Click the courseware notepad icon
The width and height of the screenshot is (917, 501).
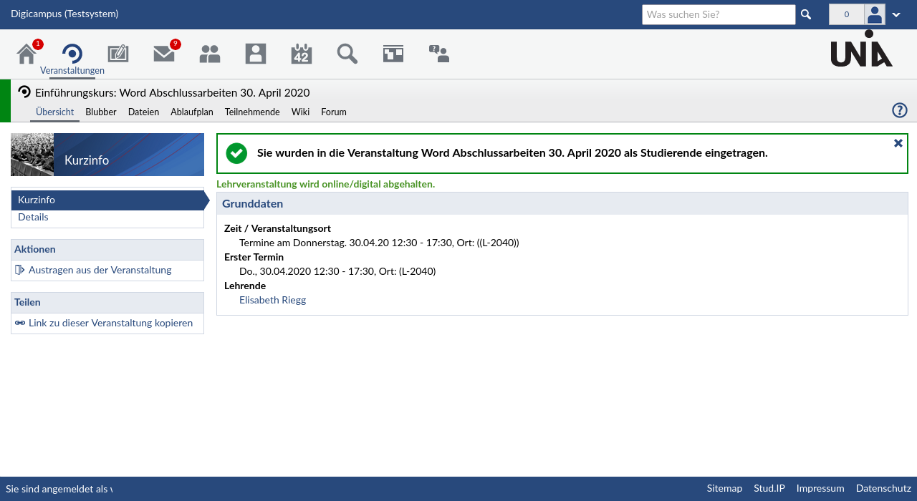point(118,54)
